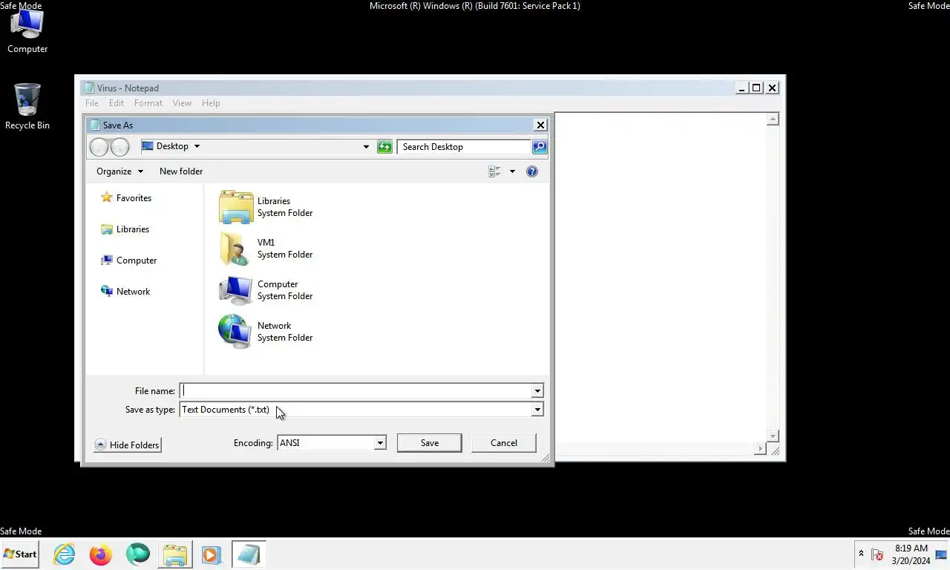Image resolution: width=950 pixels, height=570 pixels.
Task: Close the Save As dialog
Action: [x=540, y=125]
